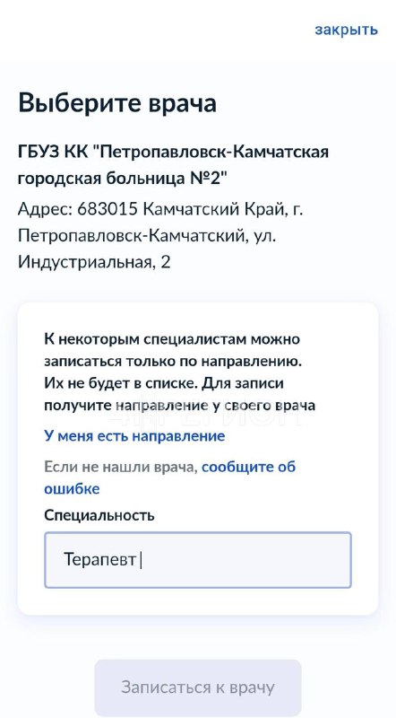Click the word ошибке in the report link

click(x=72, y=488)
